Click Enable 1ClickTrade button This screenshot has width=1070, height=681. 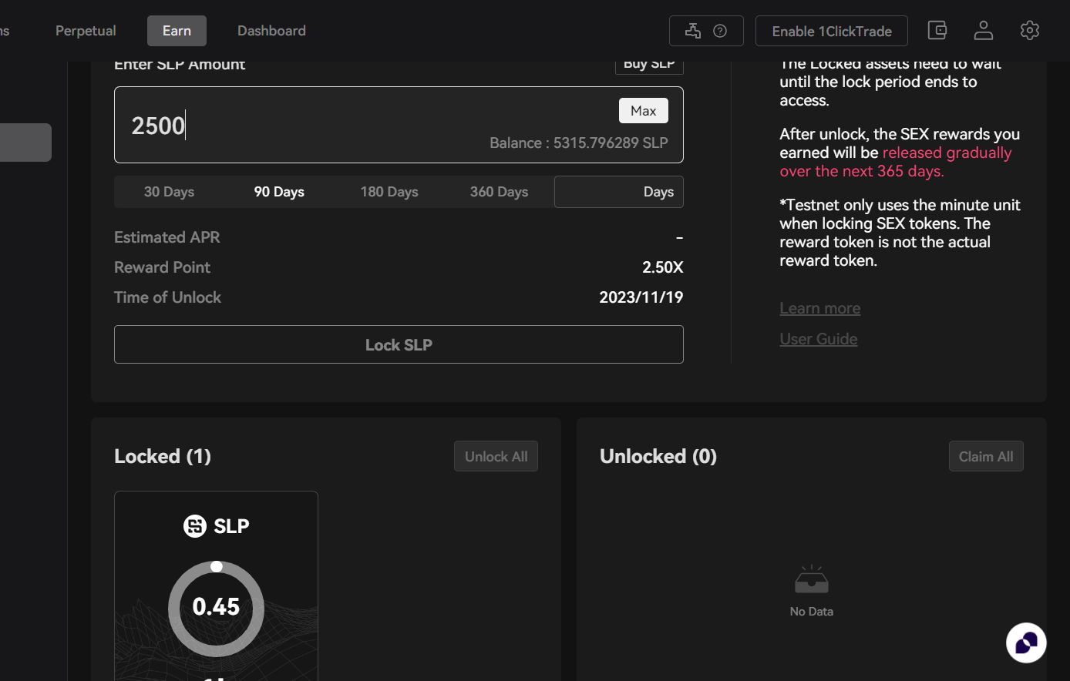click(832, 31)
